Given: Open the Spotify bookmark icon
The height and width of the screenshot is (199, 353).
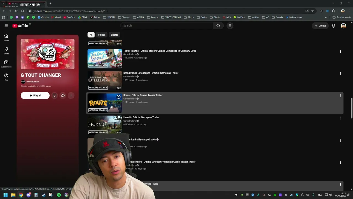Looking at the screenshot, I should [x=33, y=17].
